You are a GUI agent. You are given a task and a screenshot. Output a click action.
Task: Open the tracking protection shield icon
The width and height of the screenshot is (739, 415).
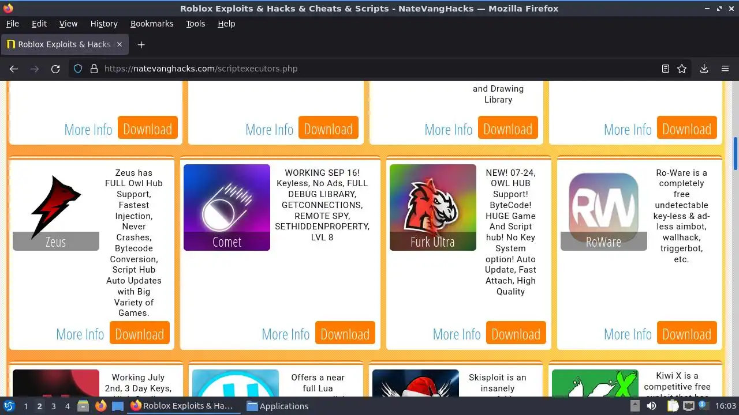(78, 69)
